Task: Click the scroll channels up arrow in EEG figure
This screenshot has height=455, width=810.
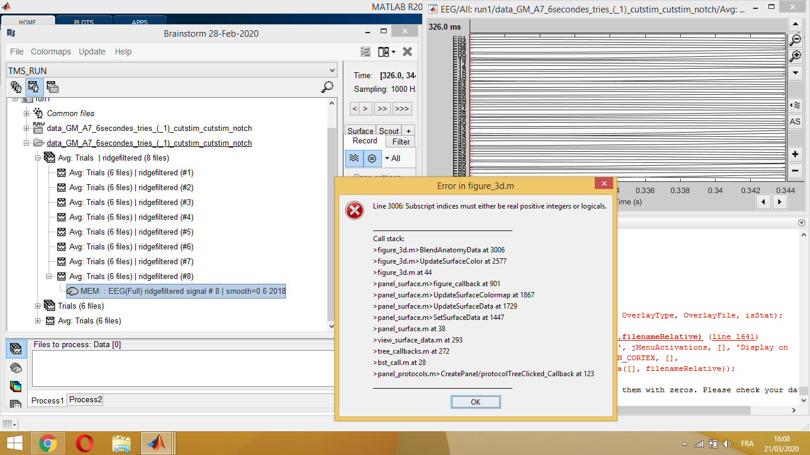Action: (795, 24)
